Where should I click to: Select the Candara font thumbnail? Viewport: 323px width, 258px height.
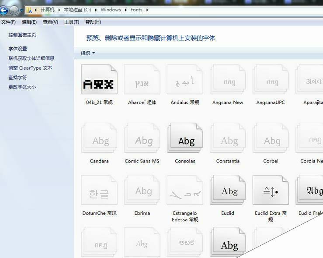pos(99,140)
